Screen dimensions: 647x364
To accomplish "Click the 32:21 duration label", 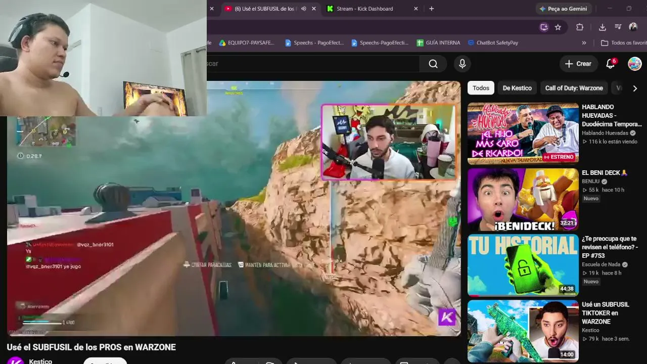I will [567, 223].
